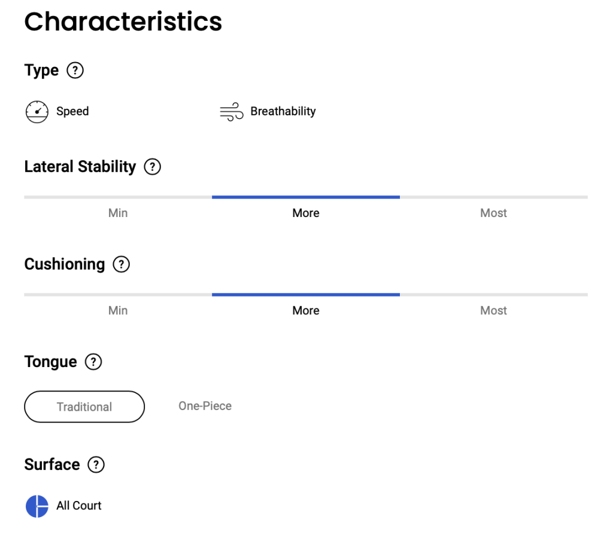Click the Characteristics section heading

(123, 22)
